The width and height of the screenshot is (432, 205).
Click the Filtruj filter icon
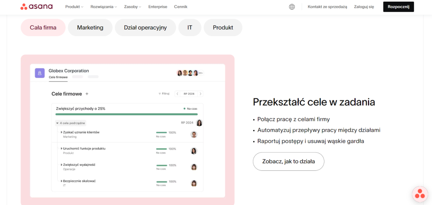tap(159, 94)
